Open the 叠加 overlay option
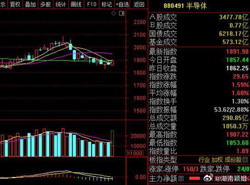Screen dimensions: 250x185 (x=30, y=4)
